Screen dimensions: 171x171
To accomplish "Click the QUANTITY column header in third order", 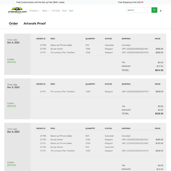I will point(90,129).
